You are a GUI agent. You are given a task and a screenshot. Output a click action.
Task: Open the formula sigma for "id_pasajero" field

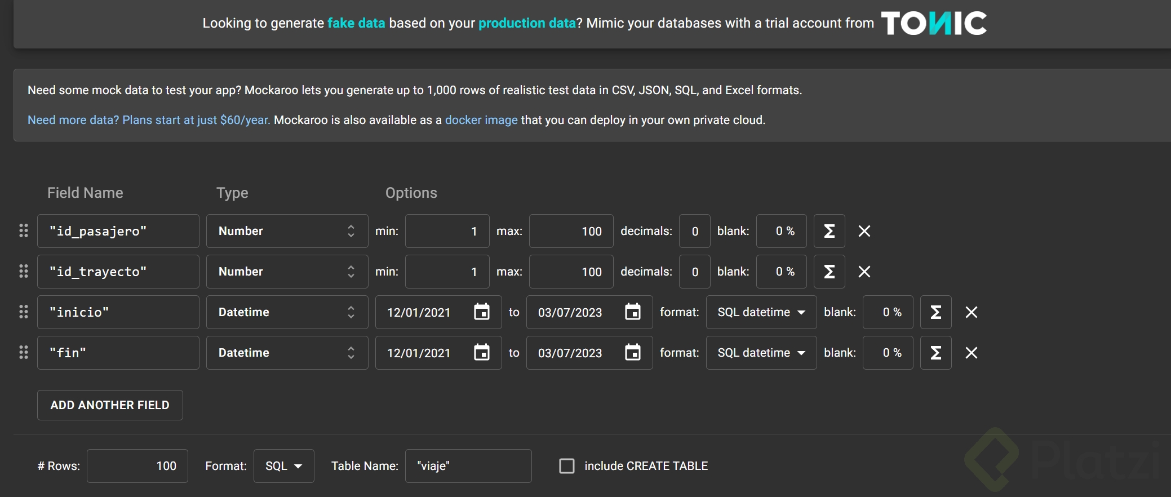[829, 231]
